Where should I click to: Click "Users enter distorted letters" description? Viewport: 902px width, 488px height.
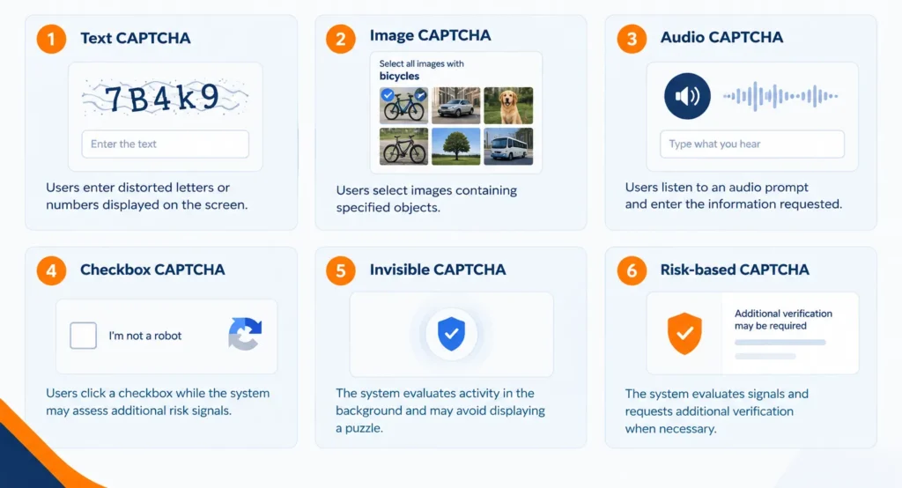tap(147, 196)
